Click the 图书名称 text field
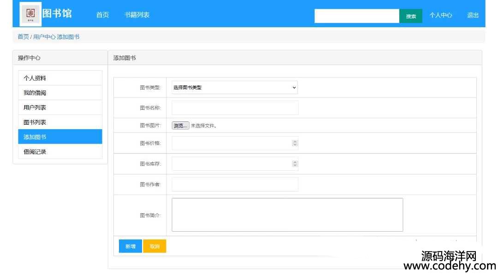The height and width of the screenshot is (275, 498). point(235,108)
